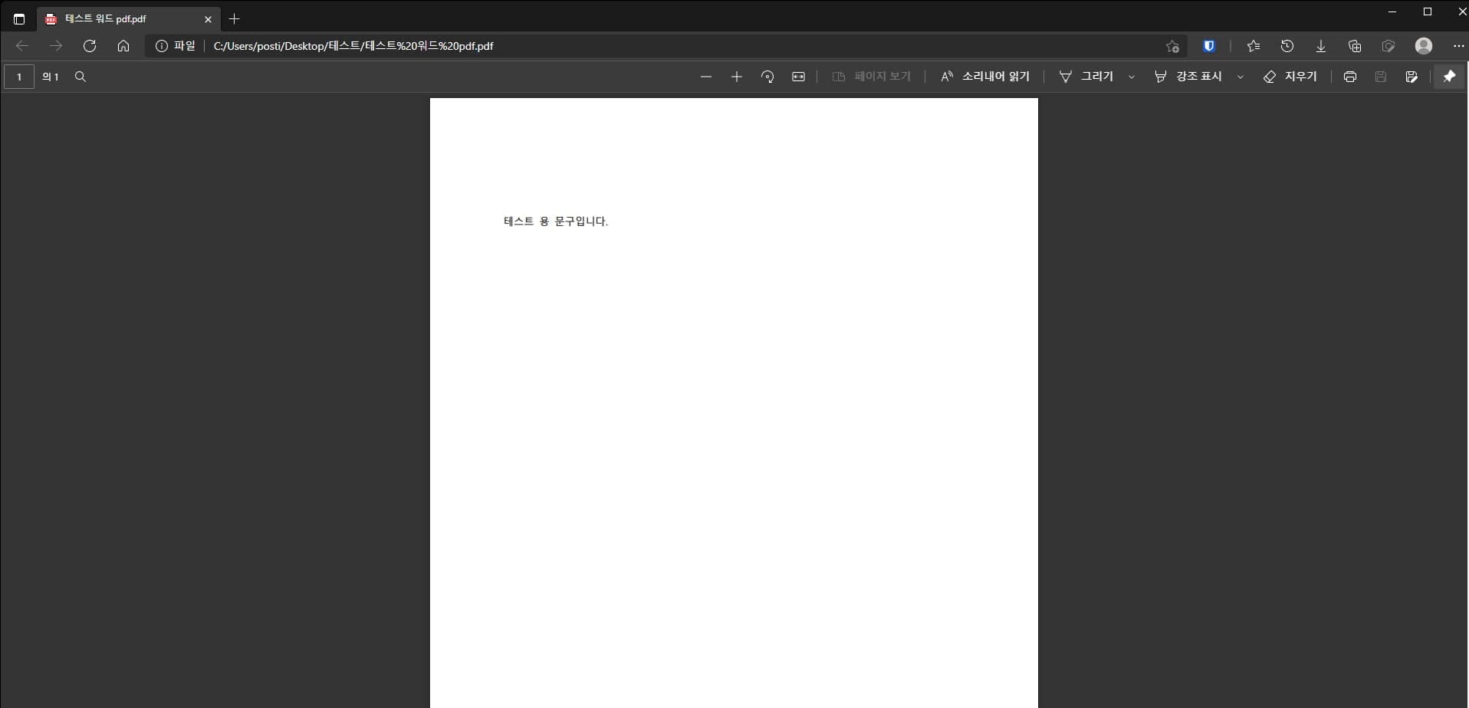Rotate the PDF page
Screen dimensions: 1469x708
[x=767, y=76]
